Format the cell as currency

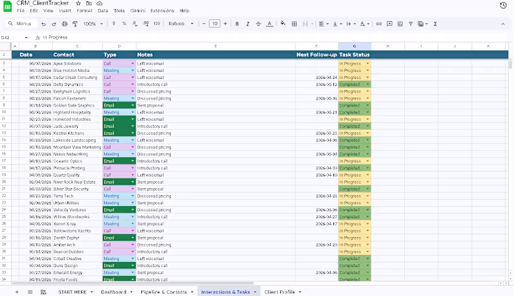[114, 24]
